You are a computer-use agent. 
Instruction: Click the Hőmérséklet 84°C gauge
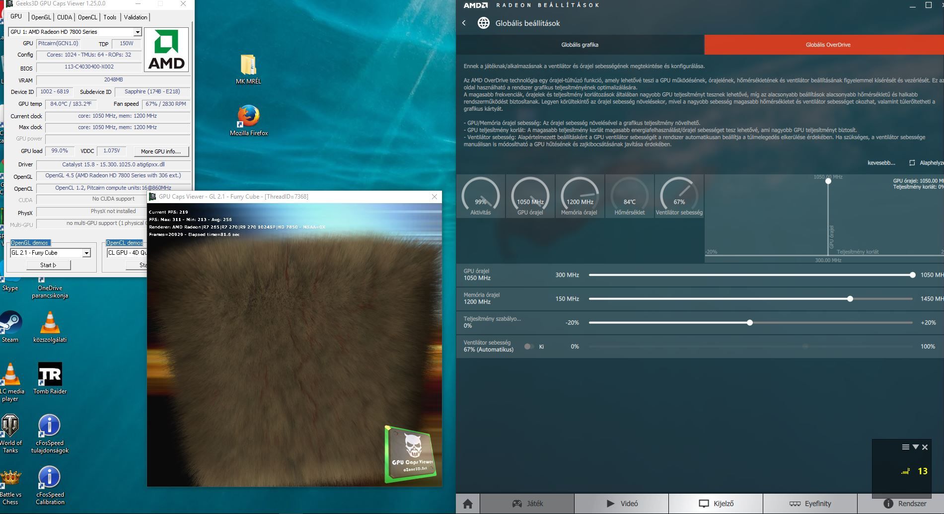pos(629,196)
